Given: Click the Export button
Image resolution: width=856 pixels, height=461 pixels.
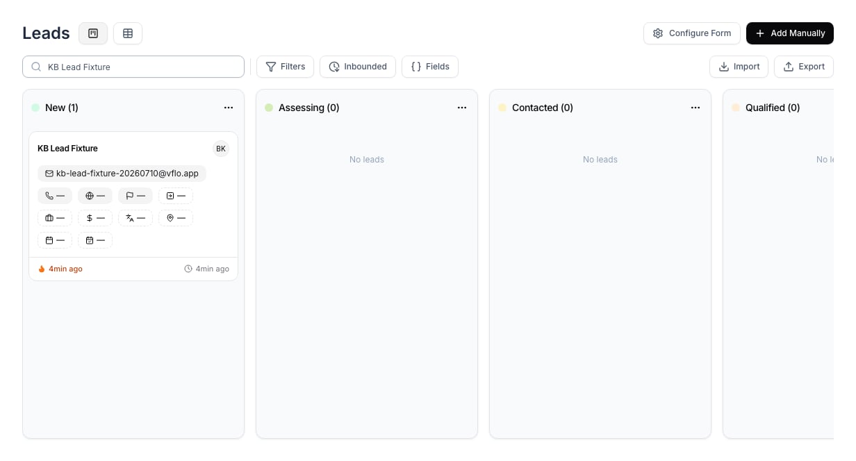Looking at the screenshot, I should (804, 67).
